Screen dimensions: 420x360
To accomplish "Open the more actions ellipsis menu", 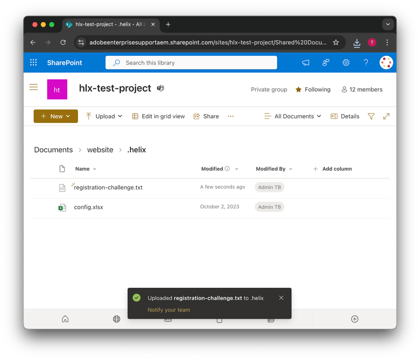I will [x=231, y=116].
